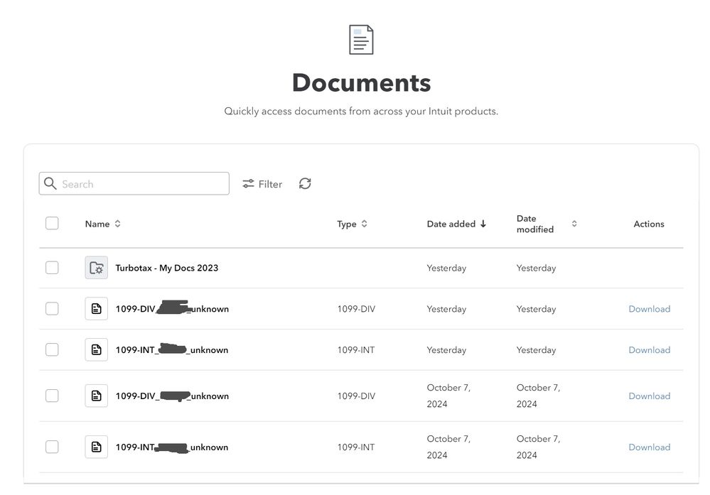Download the 1099-INT from October 7, 2024
Image resolution: width=710 pixels, height=495 pixels.
pos(650,447)
